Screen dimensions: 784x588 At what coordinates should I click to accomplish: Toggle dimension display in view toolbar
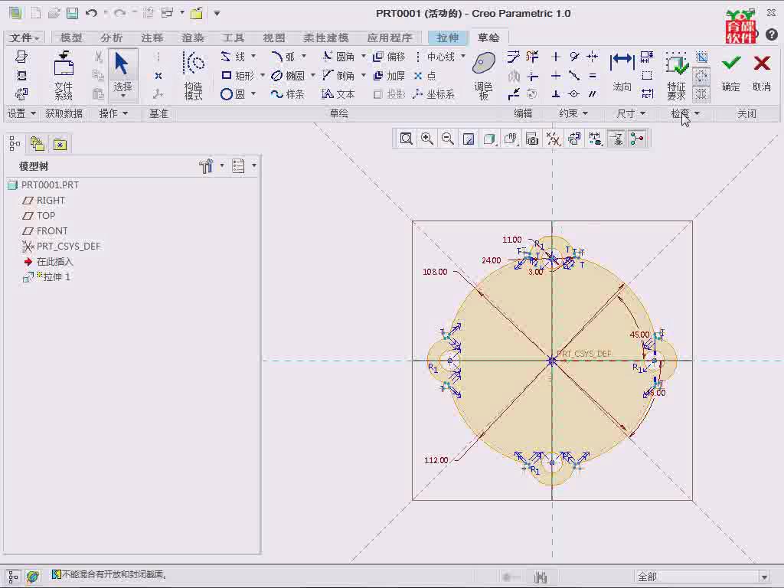(595, 139)
